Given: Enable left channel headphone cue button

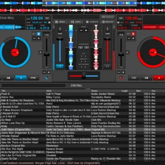Looking at the screenshot, I should (x=60, y=66).
